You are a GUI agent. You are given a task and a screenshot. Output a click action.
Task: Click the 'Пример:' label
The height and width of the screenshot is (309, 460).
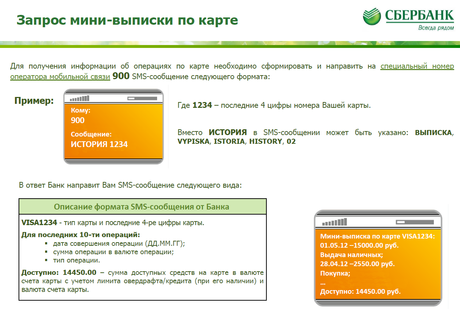34,101
